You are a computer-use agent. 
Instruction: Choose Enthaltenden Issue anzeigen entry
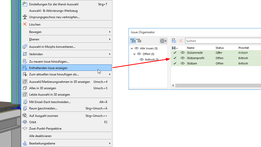67,68
